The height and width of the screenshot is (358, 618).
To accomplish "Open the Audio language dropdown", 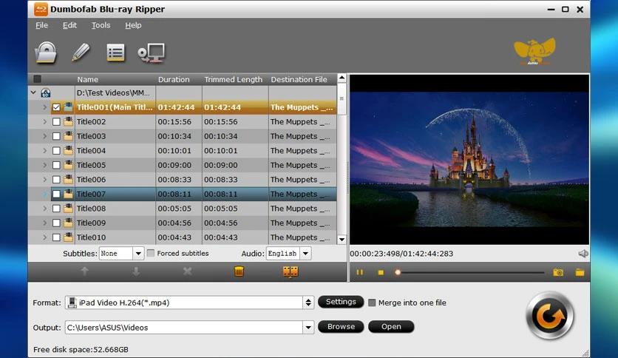I will point(305,253).
